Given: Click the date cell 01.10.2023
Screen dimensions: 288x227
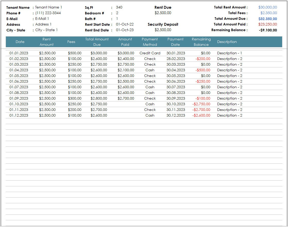Looking at the screenshot, I should (19, 104).
